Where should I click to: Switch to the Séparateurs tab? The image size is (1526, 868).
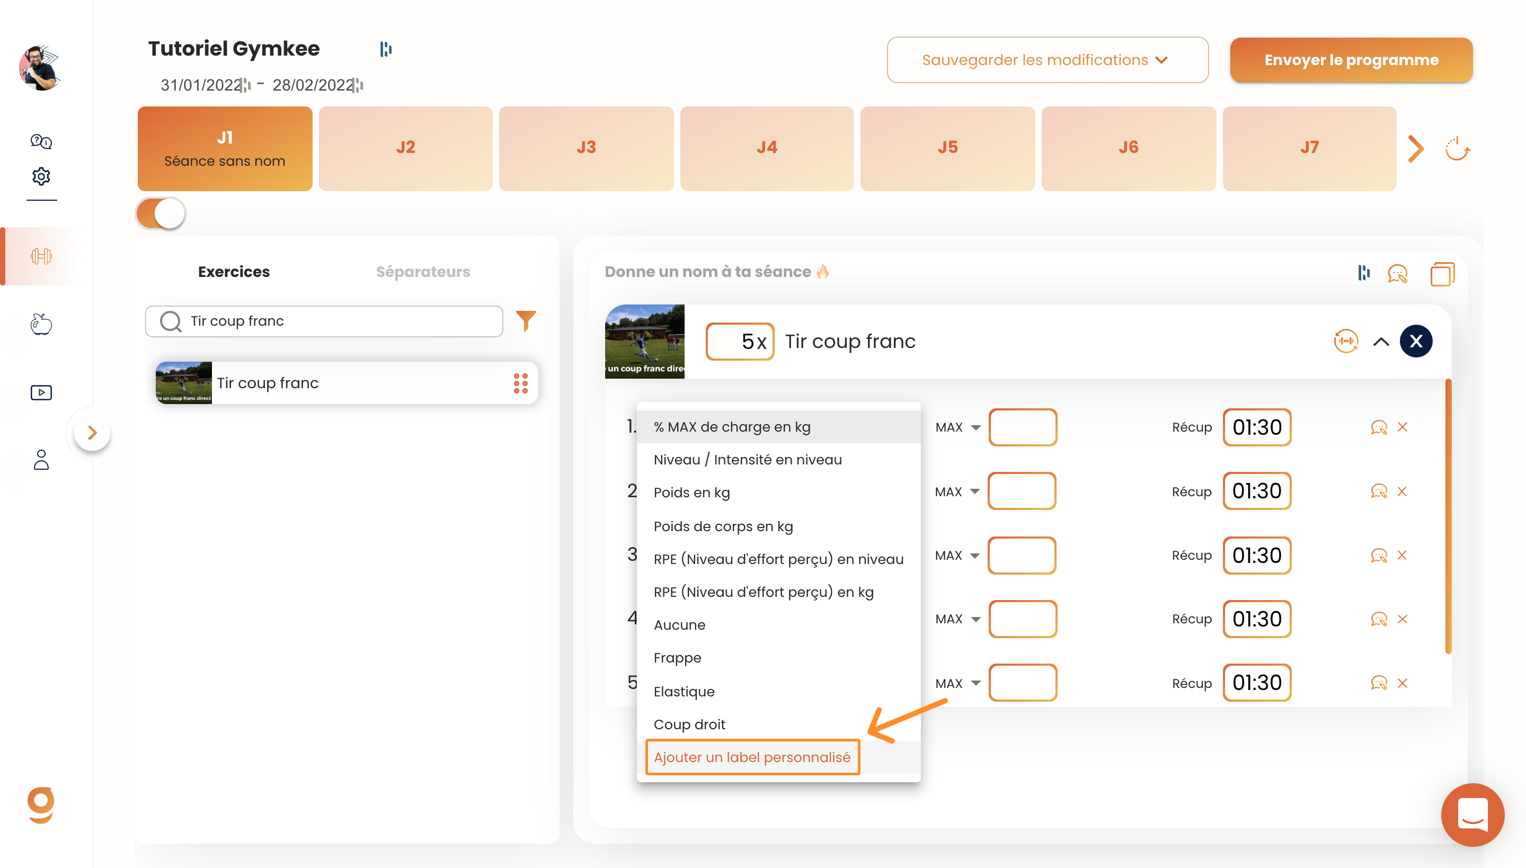(x=423, y=271)
